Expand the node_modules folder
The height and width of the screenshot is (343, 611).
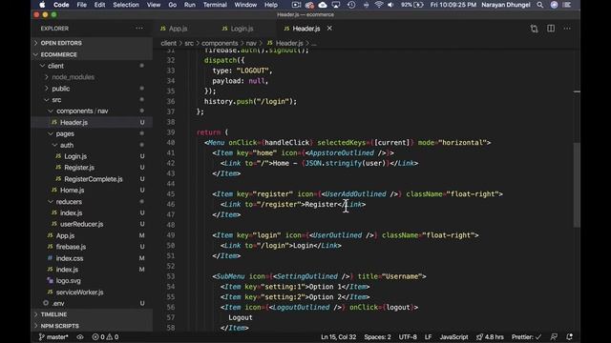(92, 77)
